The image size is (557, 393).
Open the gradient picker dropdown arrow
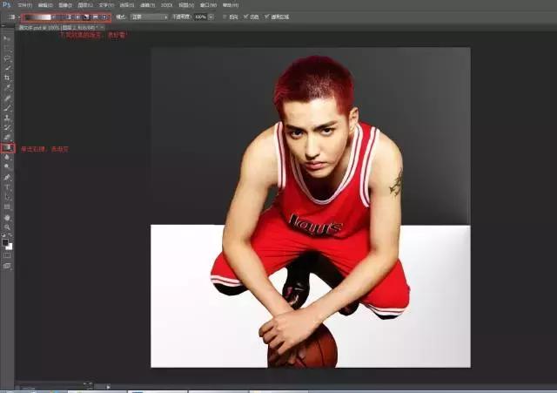54,17
